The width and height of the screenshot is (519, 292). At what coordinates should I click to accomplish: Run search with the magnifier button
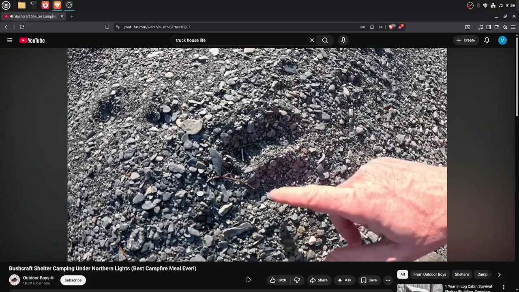tap(325, 40)
